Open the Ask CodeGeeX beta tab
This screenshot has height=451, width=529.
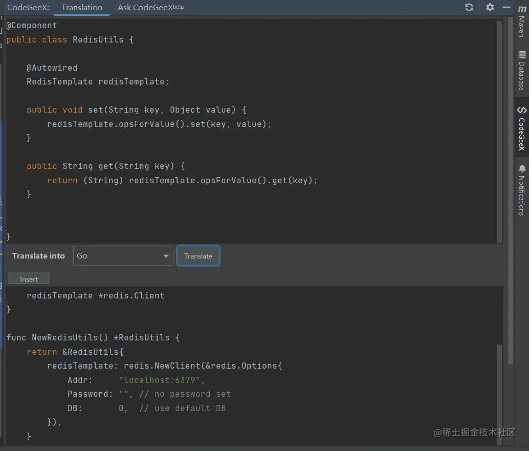pyautogui.click(x=150, y=8)
